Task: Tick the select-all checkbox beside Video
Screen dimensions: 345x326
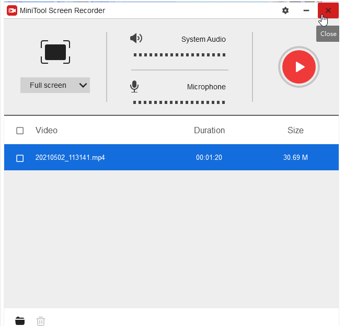Action: coord(20,131)
